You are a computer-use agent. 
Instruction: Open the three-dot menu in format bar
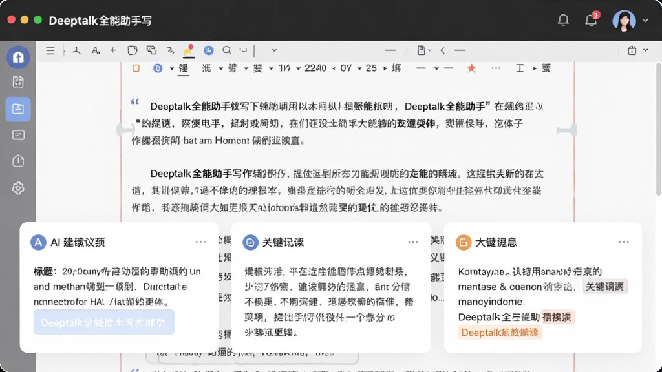point(496,68)
